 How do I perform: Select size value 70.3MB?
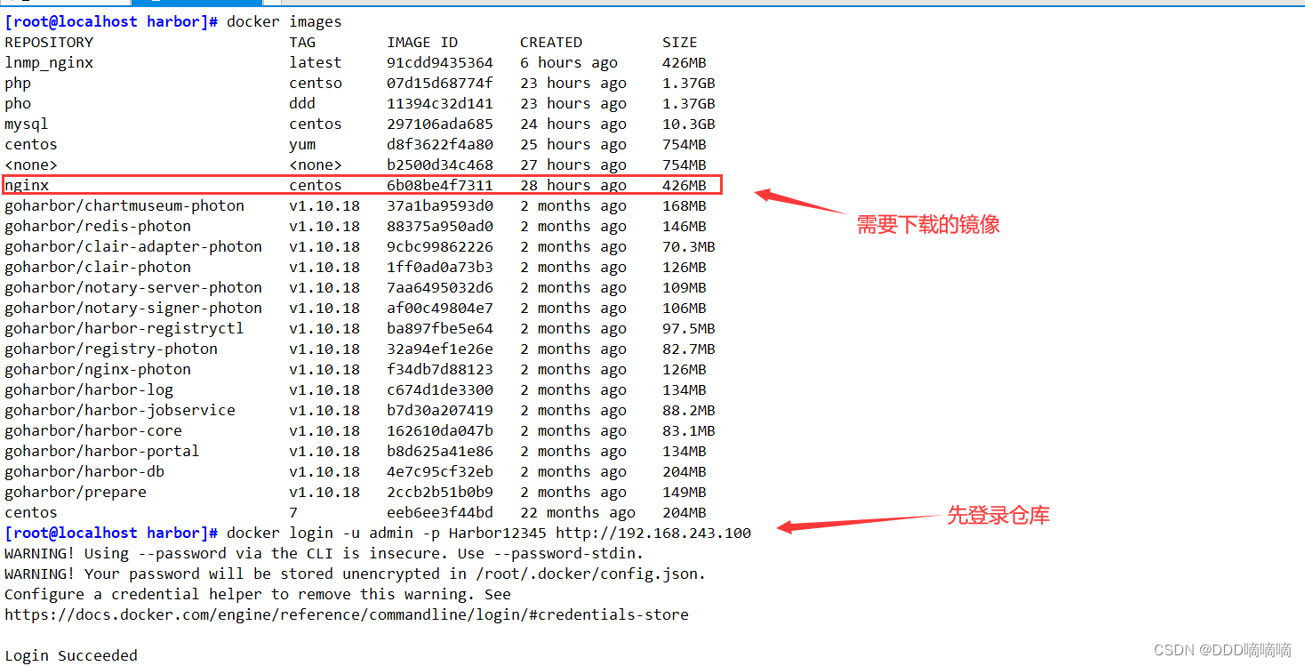coord(689,246)
